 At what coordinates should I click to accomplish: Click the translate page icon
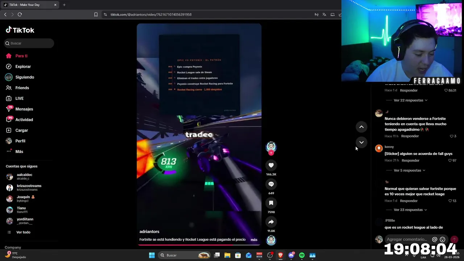(324, 14)
